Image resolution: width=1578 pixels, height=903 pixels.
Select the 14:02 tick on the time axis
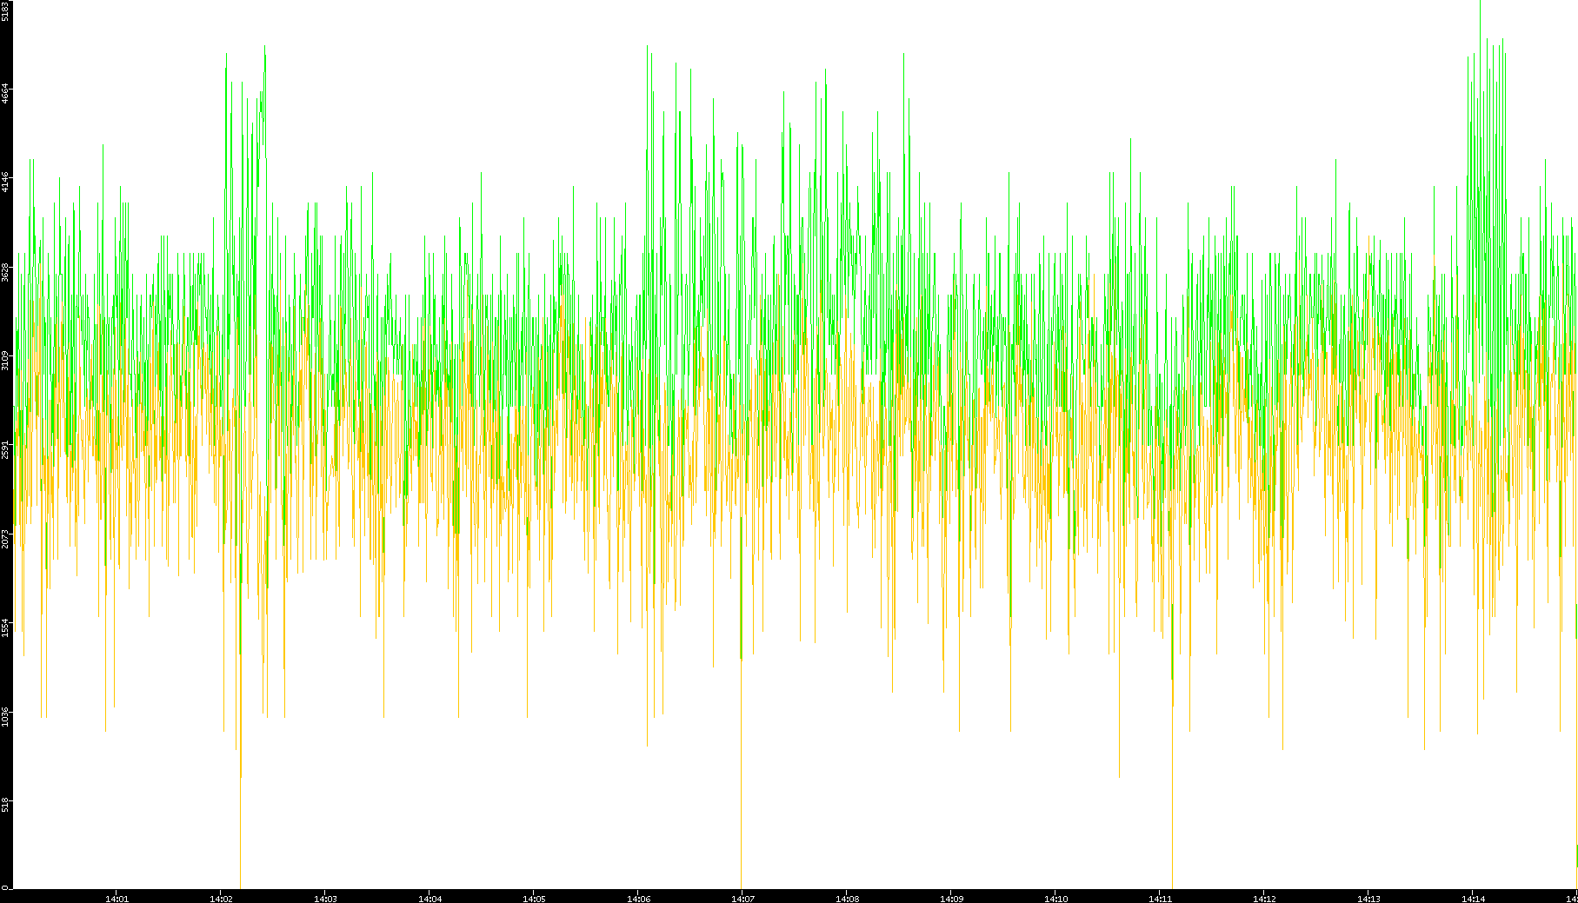(x=221, y=898)
